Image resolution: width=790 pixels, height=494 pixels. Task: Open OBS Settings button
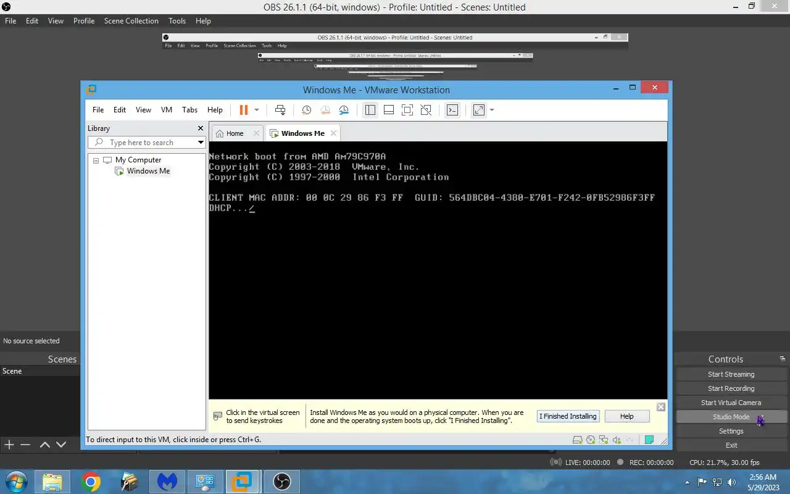(x=731, y=431)
